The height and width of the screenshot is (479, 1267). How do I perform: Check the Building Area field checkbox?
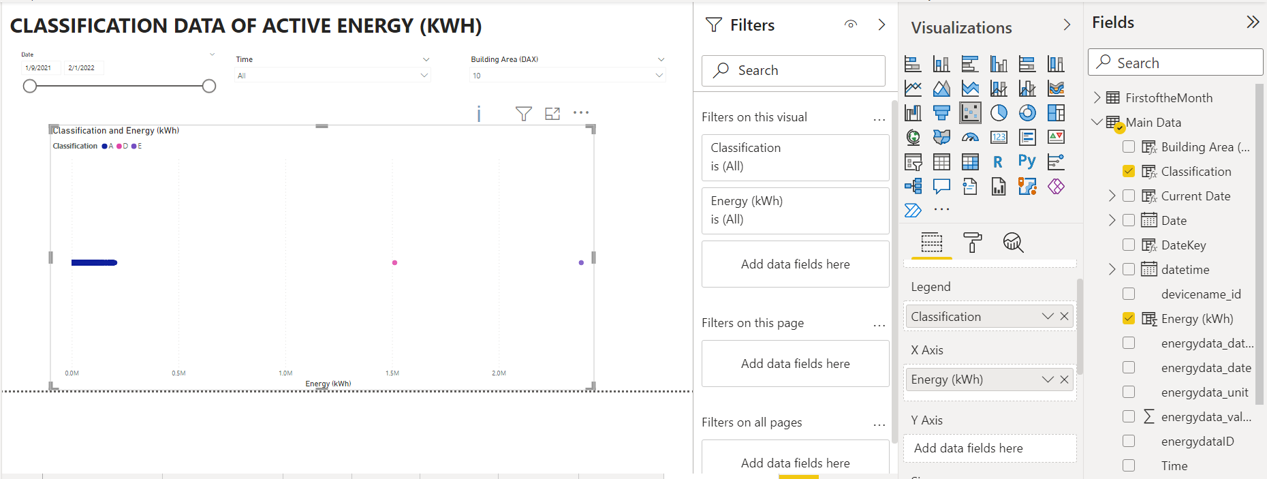pos(1129,146)
